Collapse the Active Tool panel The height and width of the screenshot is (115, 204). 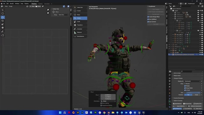(x=55, y=9)
